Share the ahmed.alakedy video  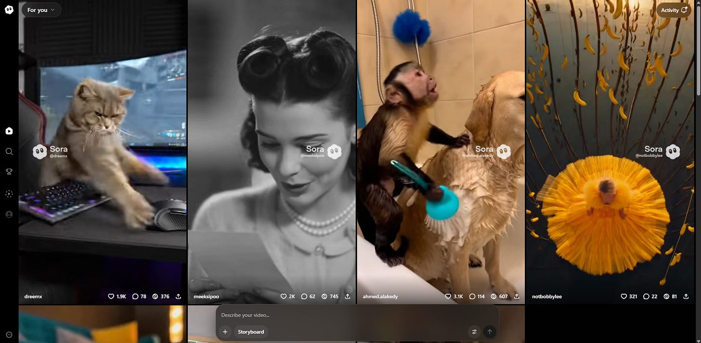point(517,296)
